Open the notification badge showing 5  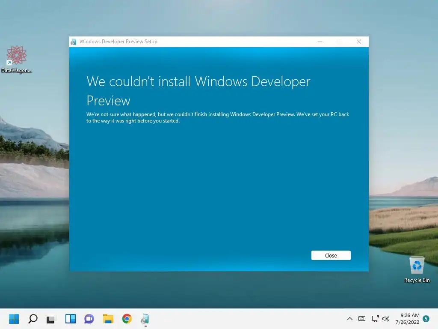tap(426, 319)
